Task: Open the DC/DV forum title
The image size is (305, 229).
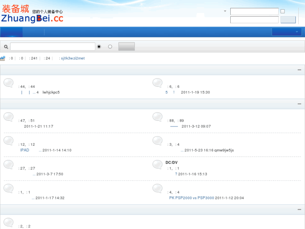Action: tap(171, 162)
